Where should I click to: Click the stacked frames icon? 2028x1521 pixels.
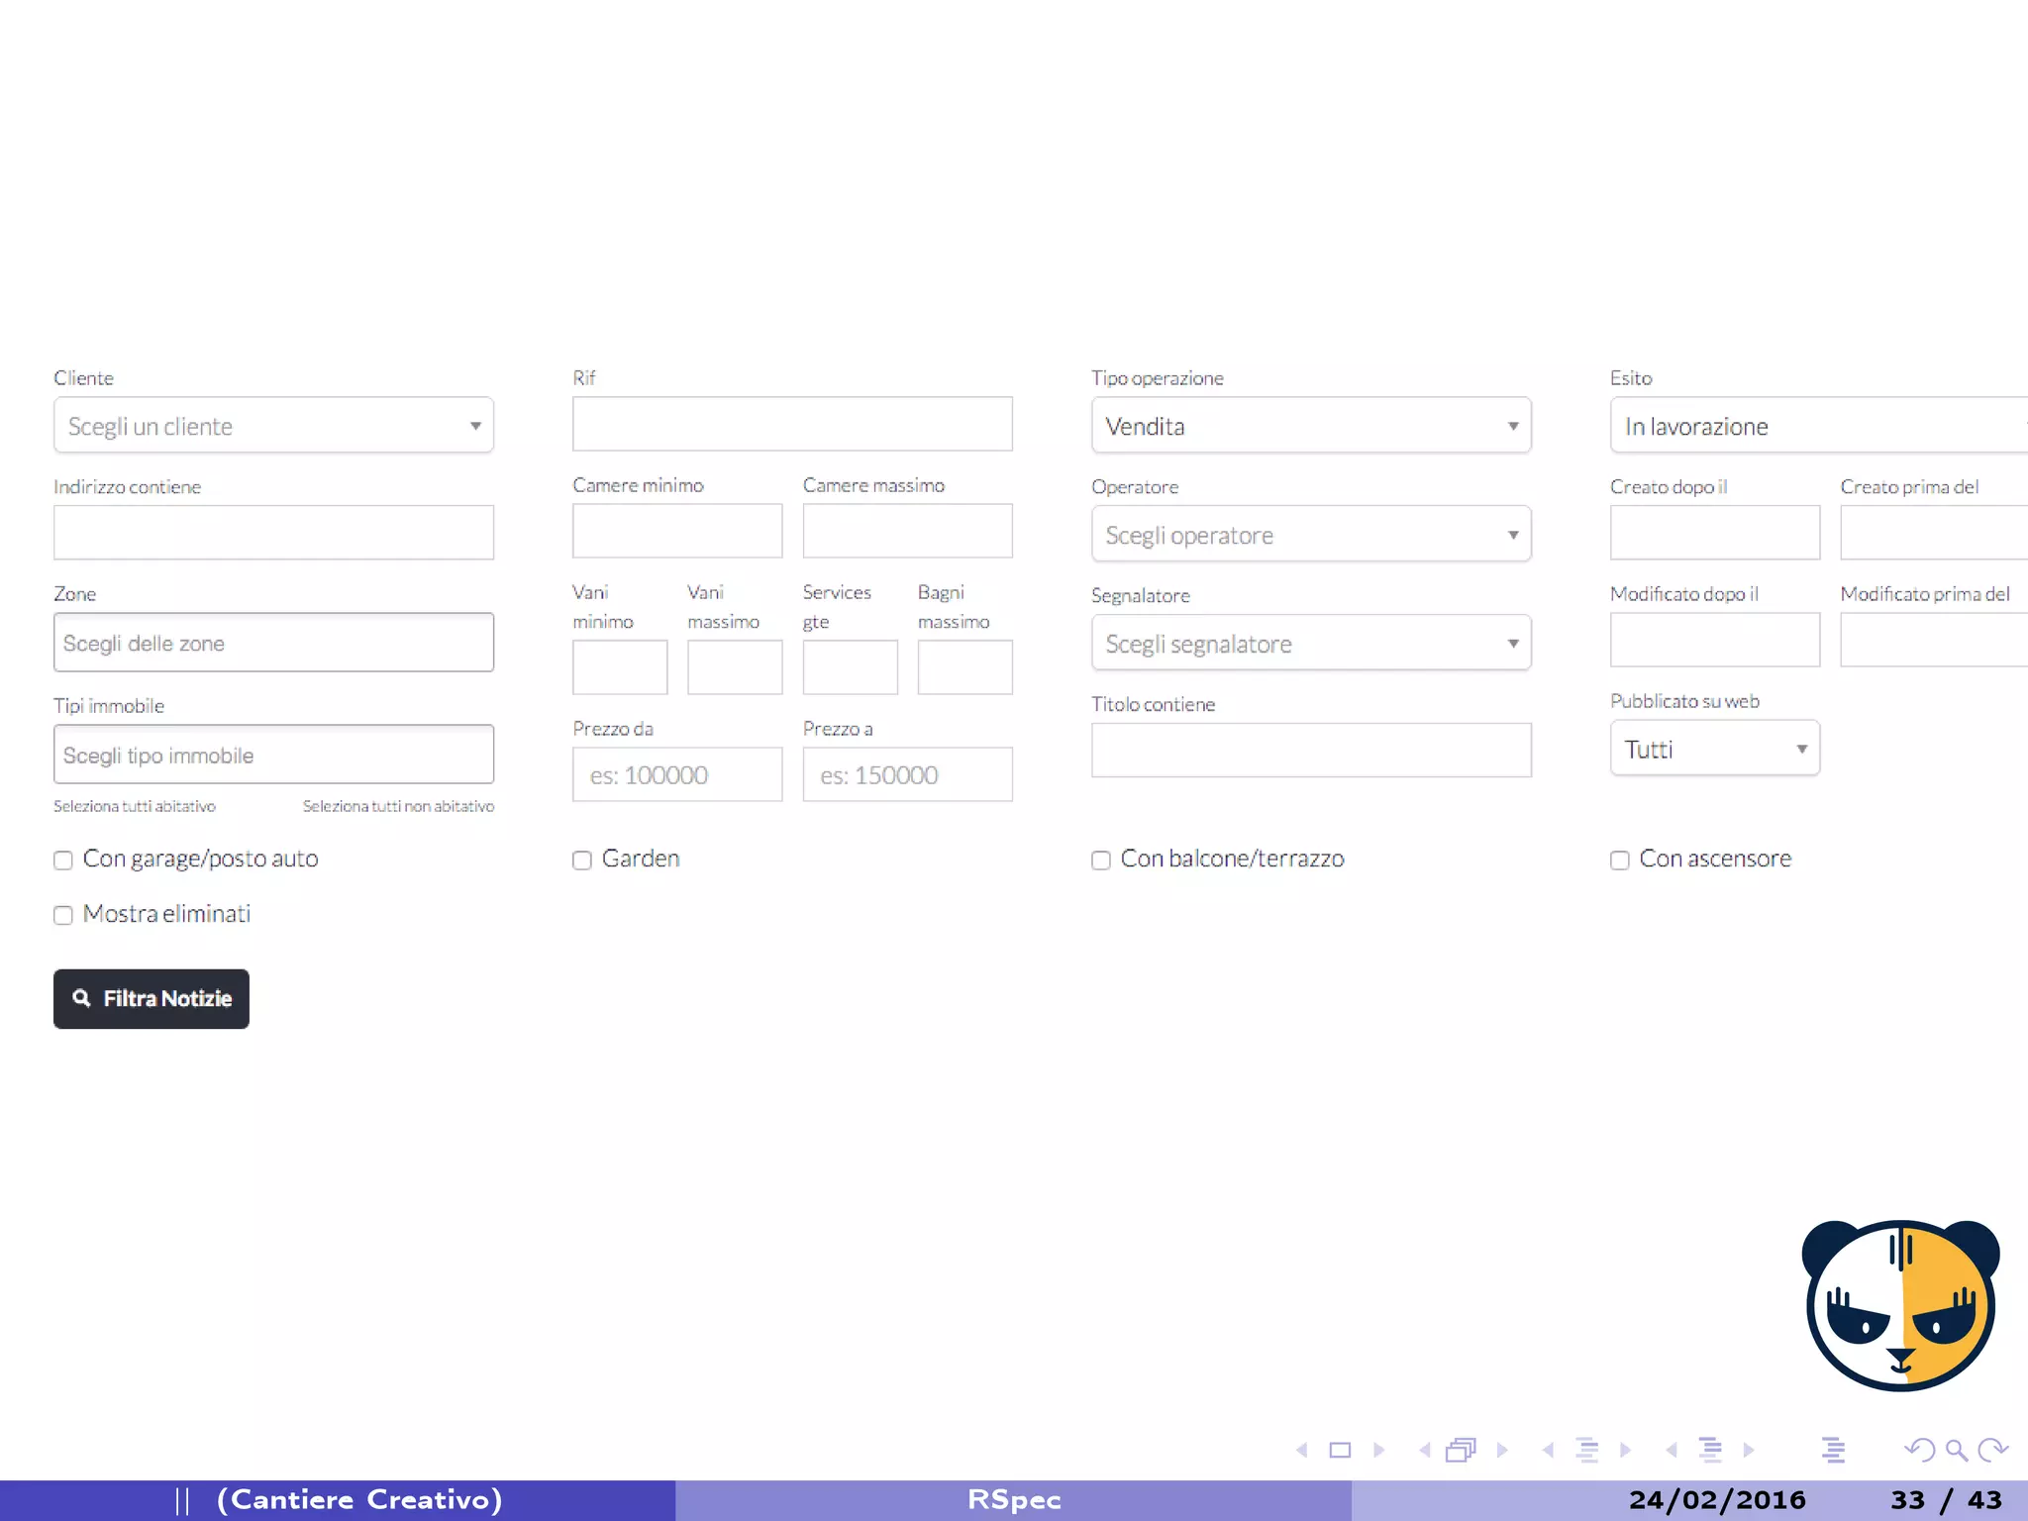click(1462, 1450)
